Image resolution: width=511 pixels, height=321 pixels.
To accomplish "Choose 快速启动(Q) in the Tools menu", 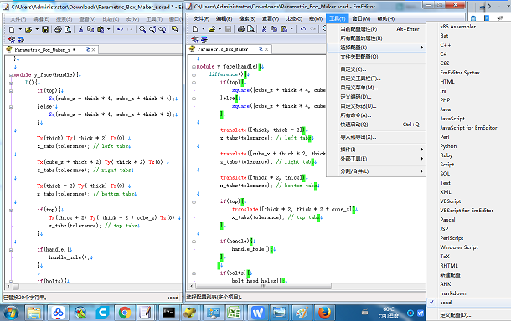I will (376, 125).
